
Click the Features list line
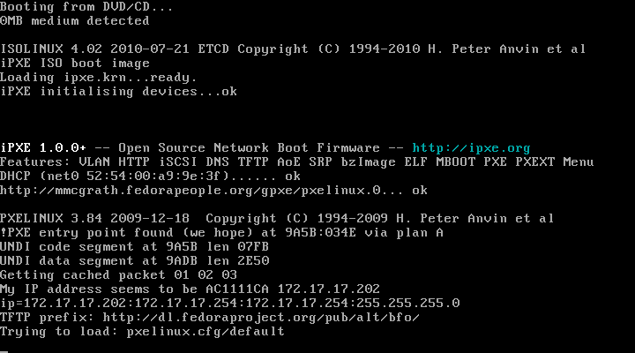coord(296,162)
